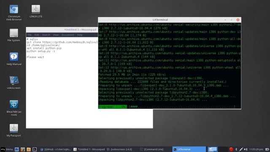Click the 'Get:12' python-wheel terminal line
The width and height of the screenshot is (270, 152).
point(170,69)
